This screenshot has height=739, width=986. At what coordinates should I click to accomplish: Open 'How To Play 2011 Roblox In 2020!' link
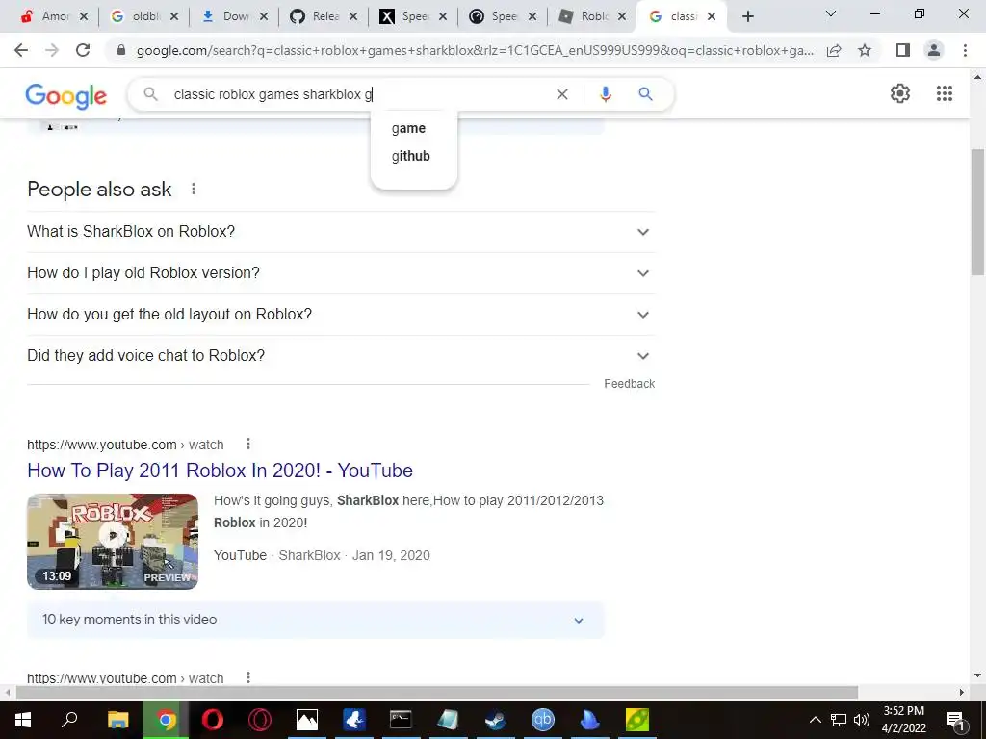(x=221, y=471)
